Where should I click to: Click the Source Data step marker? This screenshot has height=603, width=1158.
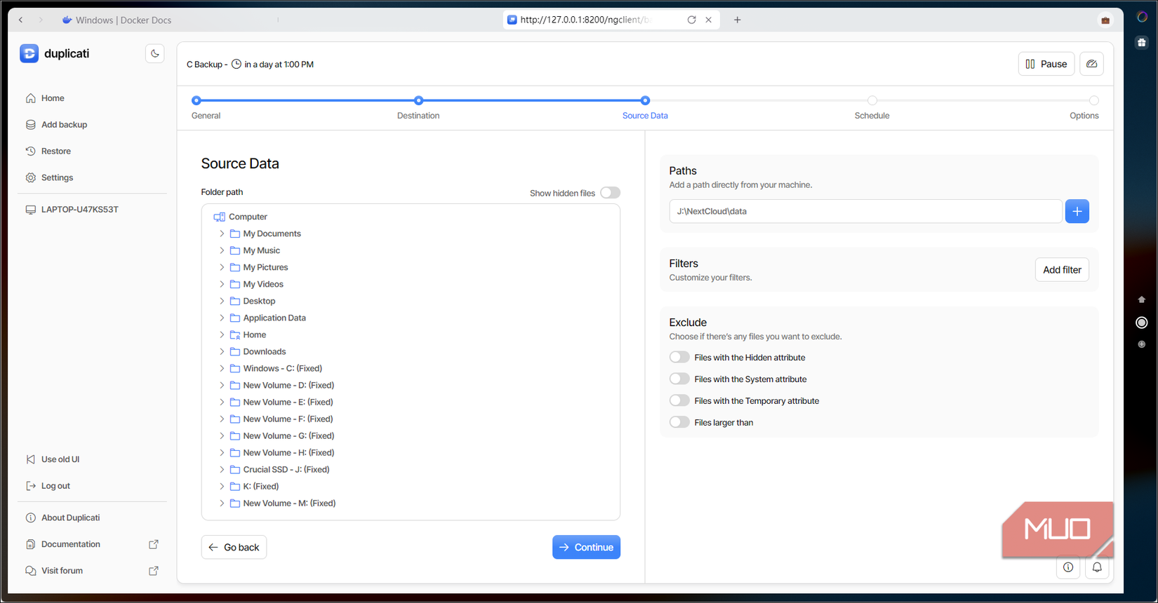pyautogui.click(x=645, y=100)
